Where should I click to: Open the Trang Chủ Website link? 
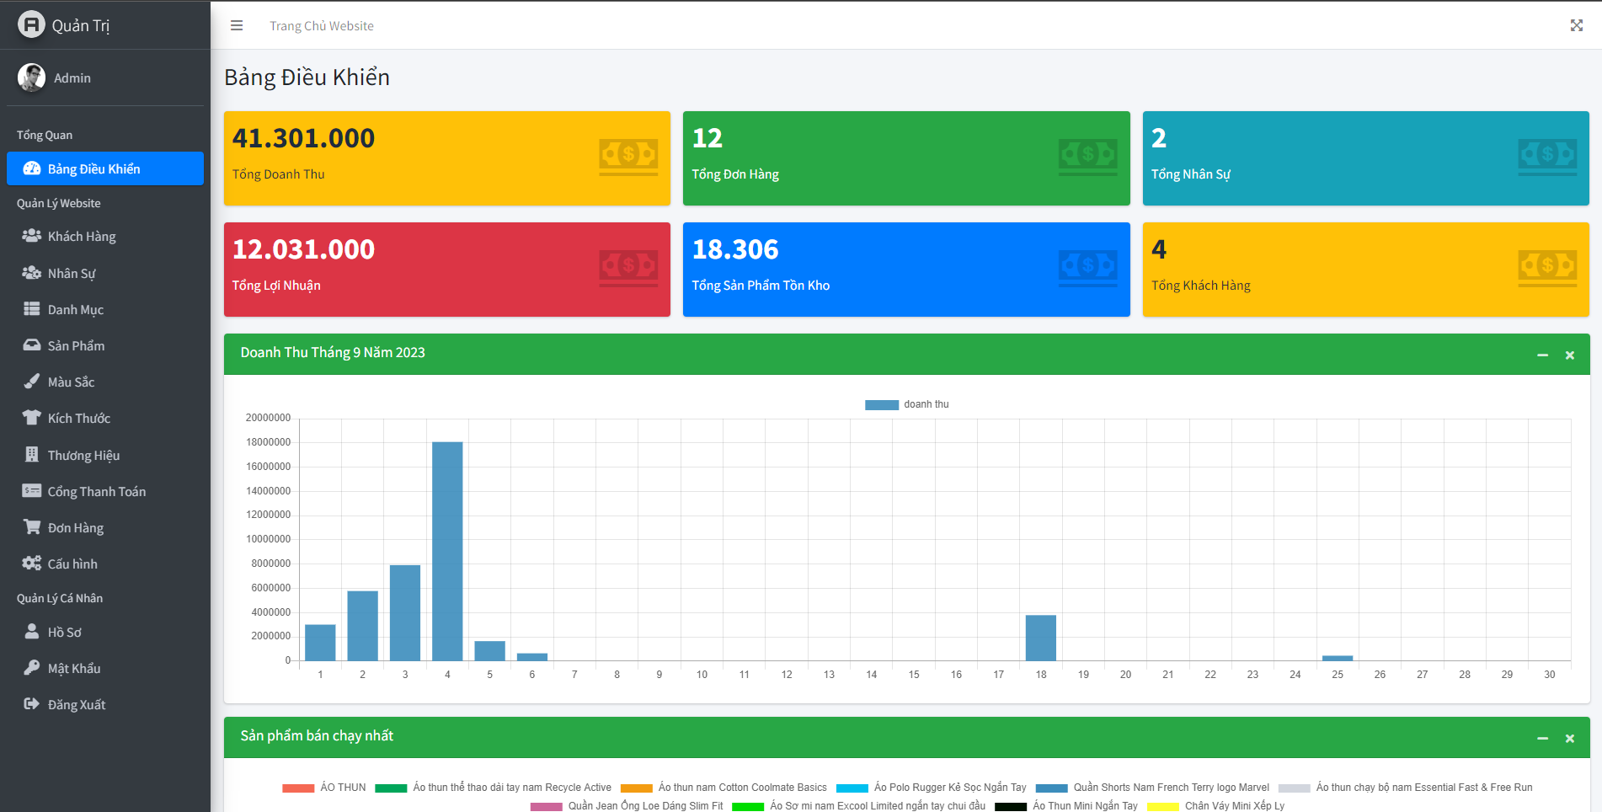(x=322, y=26)
